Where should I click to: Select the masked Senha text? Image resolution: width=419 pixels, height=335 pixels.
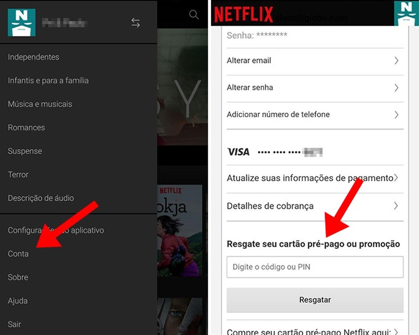(x=257, y=35)
